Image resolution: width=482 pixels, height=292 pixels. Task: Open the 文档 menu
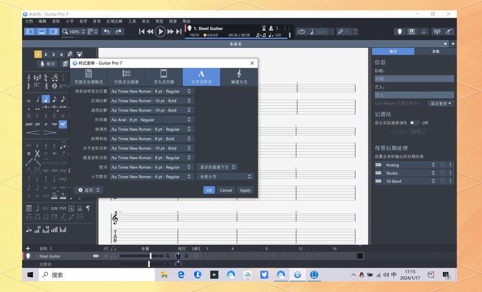[29, 21]
